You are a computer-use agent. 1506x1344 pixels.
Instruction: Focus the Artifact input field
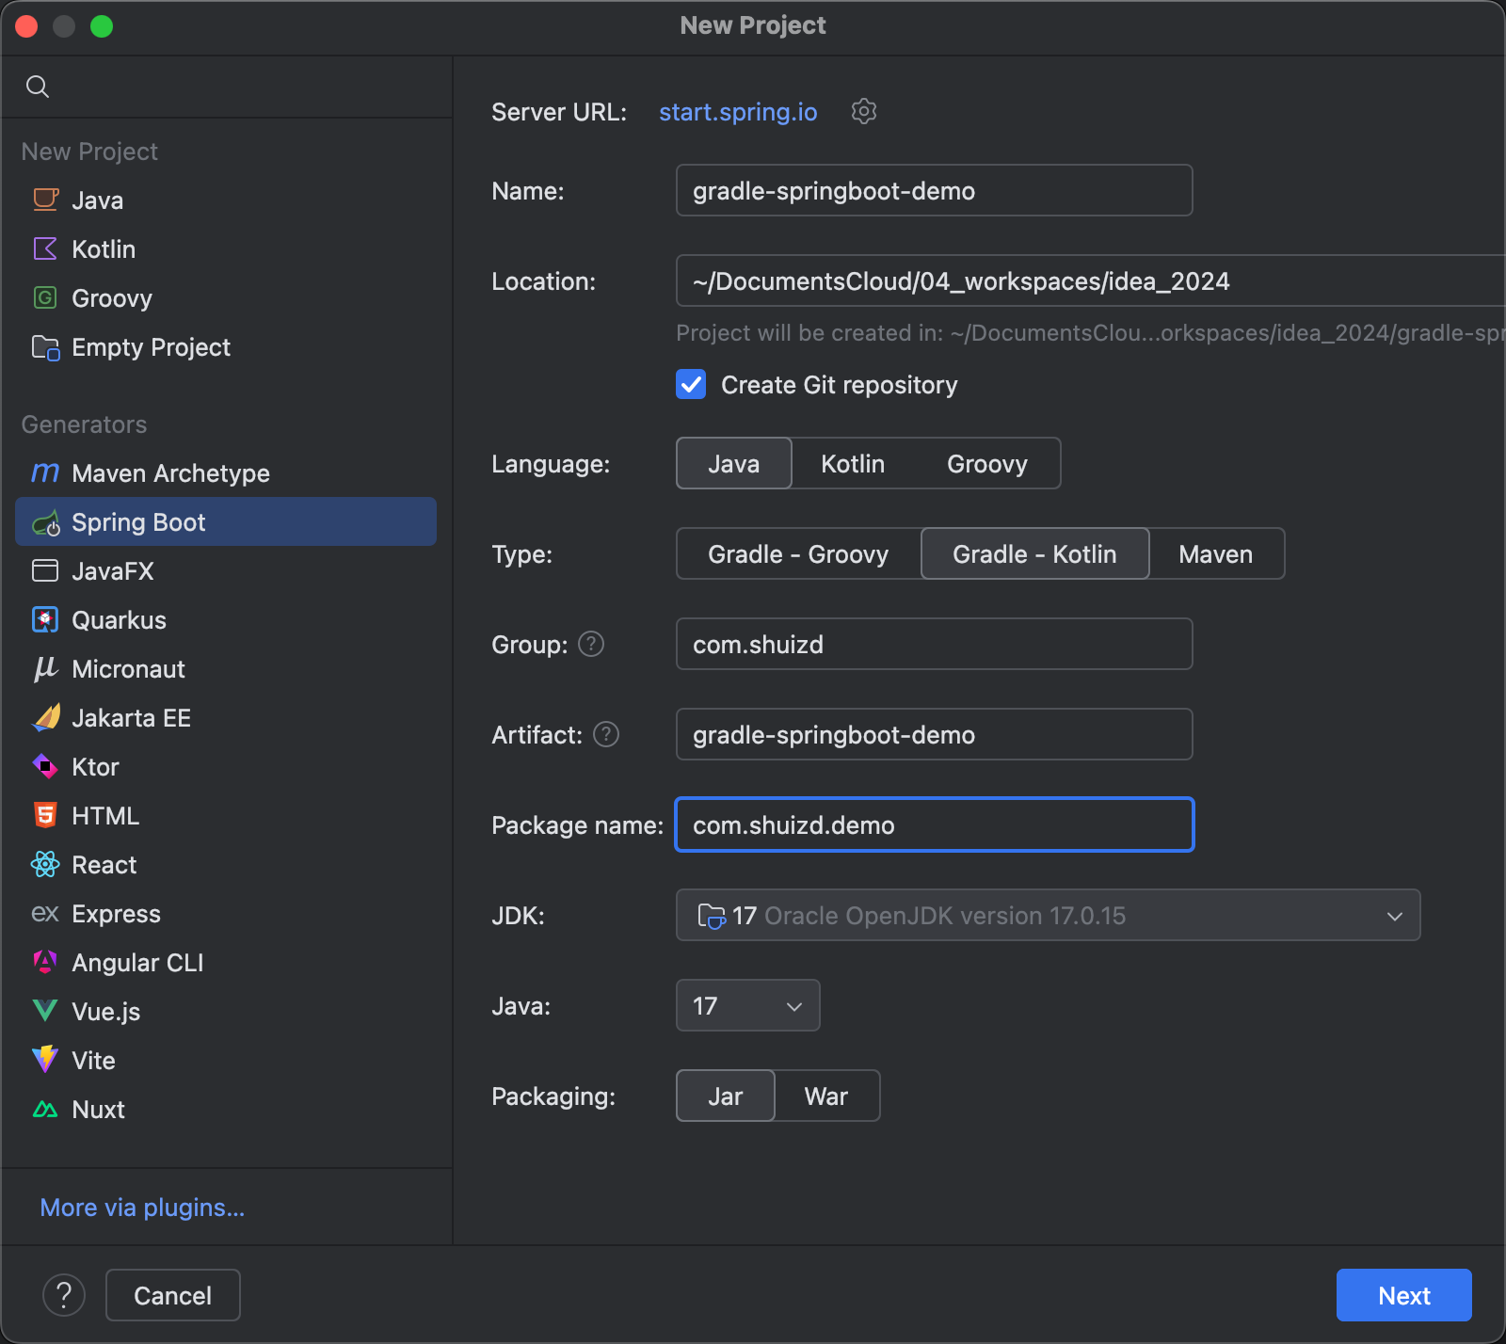(935, 734)
